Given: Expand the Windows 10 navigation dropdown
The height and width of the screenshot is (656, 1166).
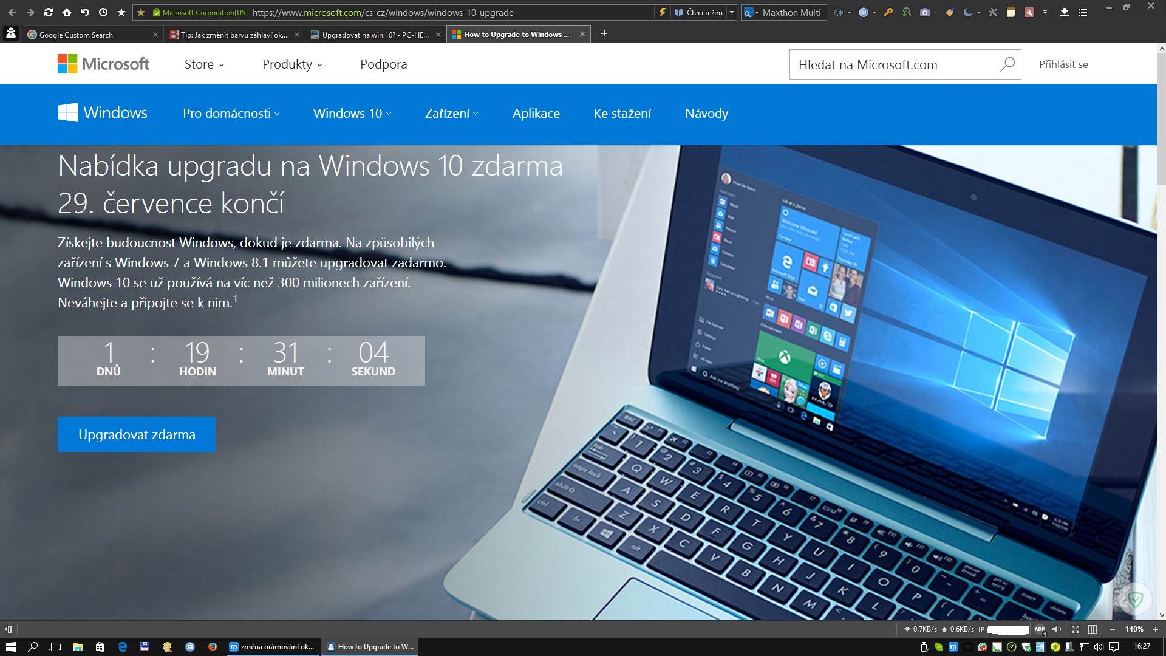Looking at the screenshot, I should (352, 114).
